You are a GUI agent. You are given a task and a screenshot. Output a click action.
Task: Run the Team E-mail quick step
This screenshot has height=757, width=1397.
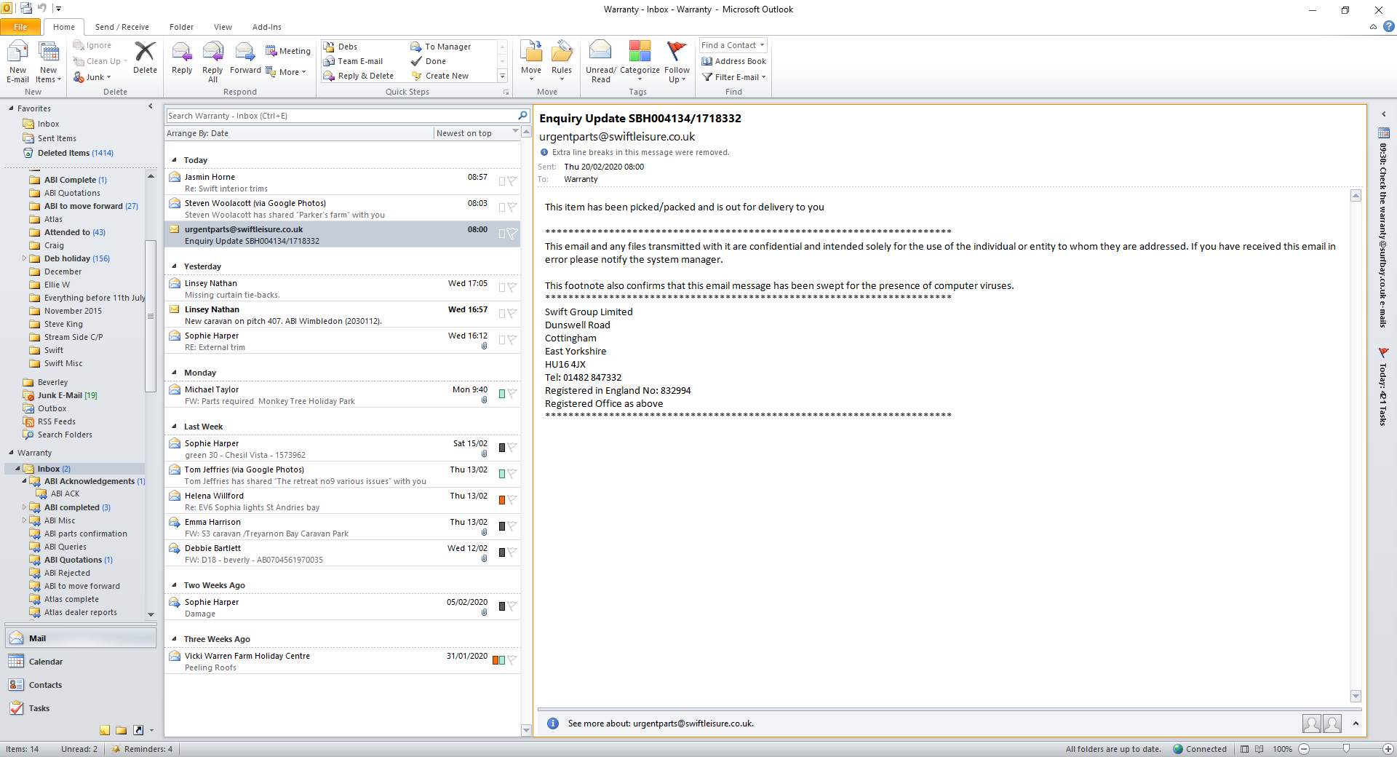354,61
